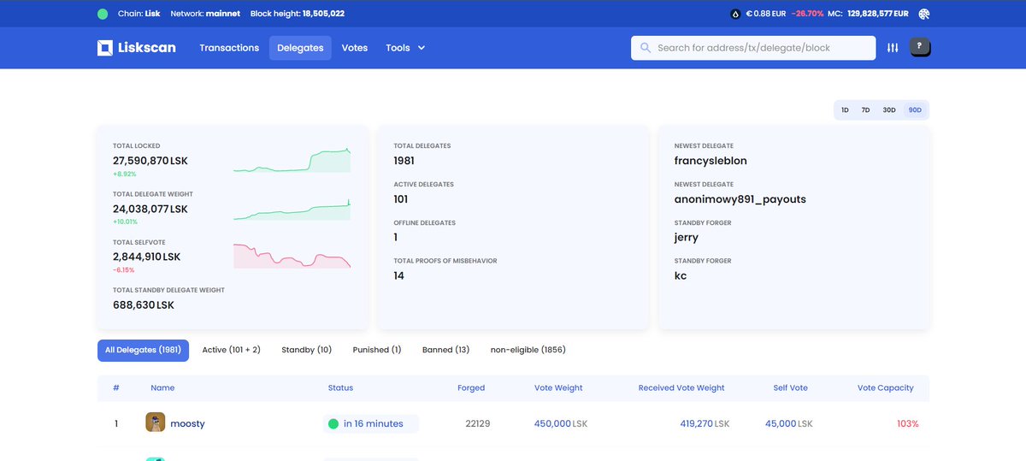Open the Transactions page
Screen dimensions: 1026x461
tap(229, 48)
